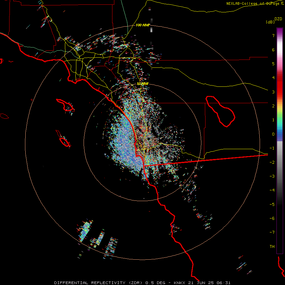Image resolution: width=285 pixels, height=285 pixels.
Task: Click the 0 value on colorbar scale
Action: [273, 134]
